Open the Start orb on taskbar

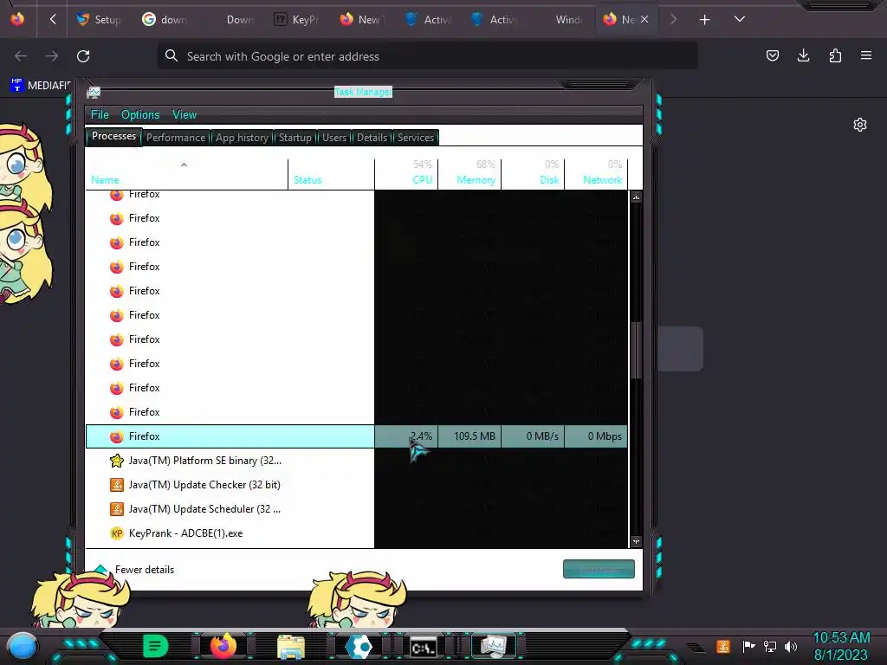[23, 646]
